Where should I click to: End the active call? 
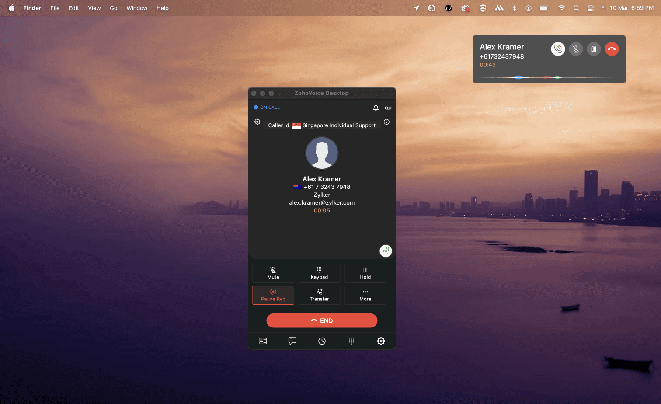click(322, 320)
